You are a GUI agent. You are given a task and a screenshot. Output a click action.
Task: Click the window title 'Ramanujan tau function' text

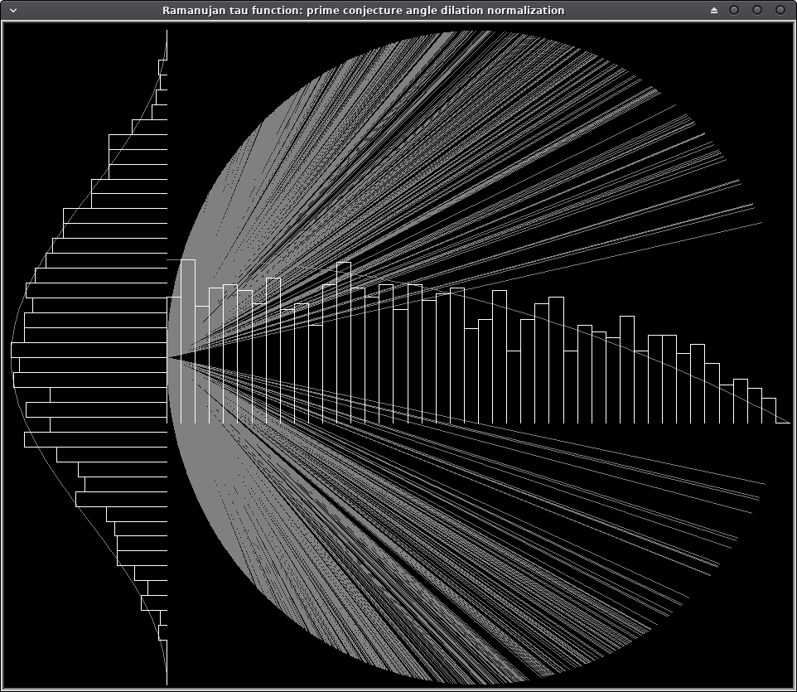[232, 10]
